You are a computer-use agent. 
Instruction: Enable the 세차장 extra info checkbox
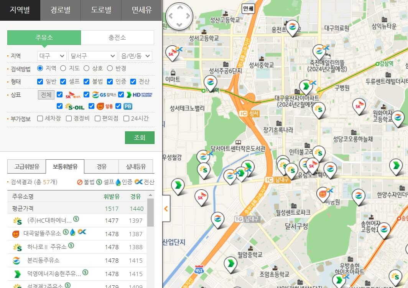[x=40, y=118]
